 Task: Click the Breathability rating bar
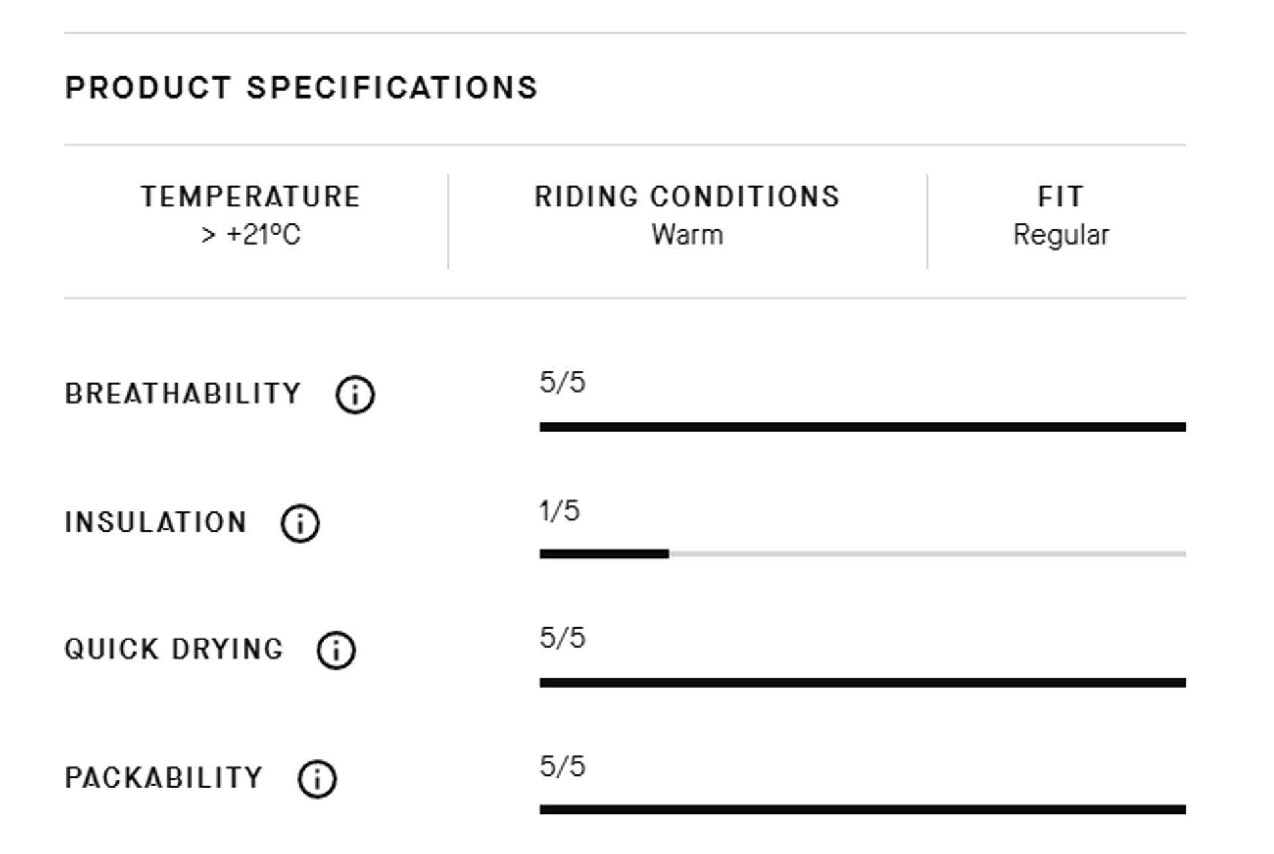863,427
